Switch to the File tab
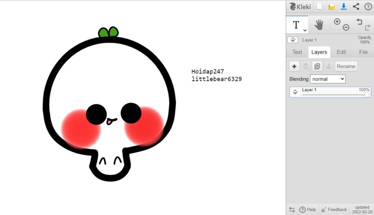The width and height of the screenshot is (374, 215). point(363,52)
